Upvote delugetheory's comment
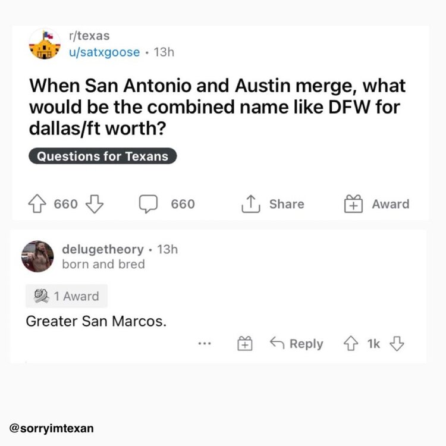The image size is (446, 446). [352, 344]
